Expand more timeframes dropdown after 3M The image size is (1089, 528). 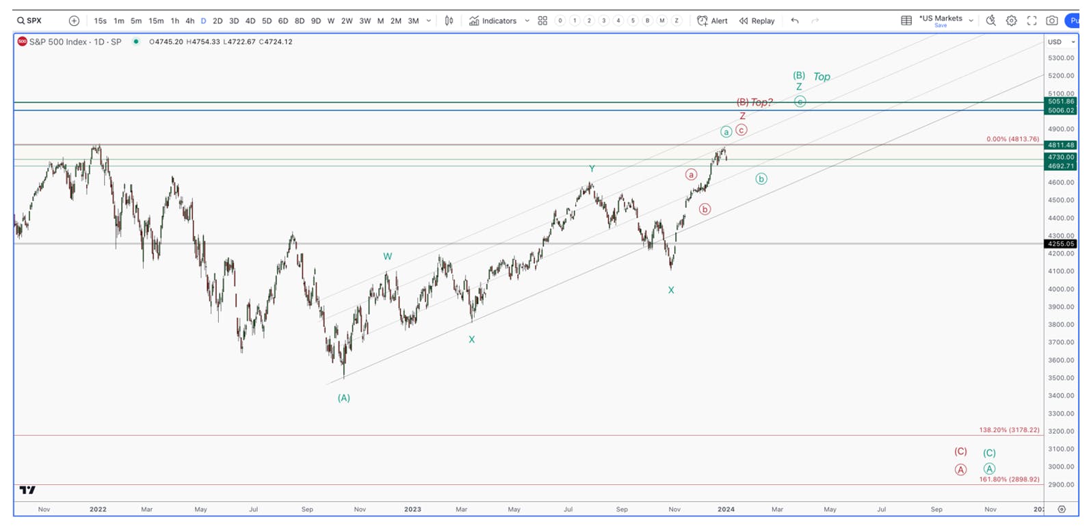[x=429, y=21]
